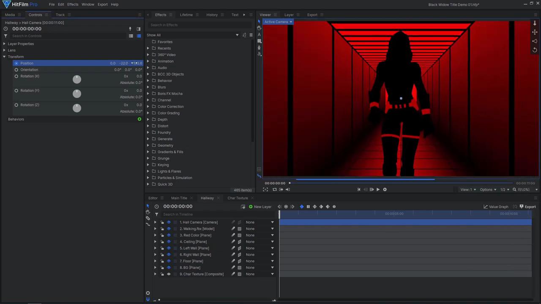Select the timeline Slice tool

148,218
